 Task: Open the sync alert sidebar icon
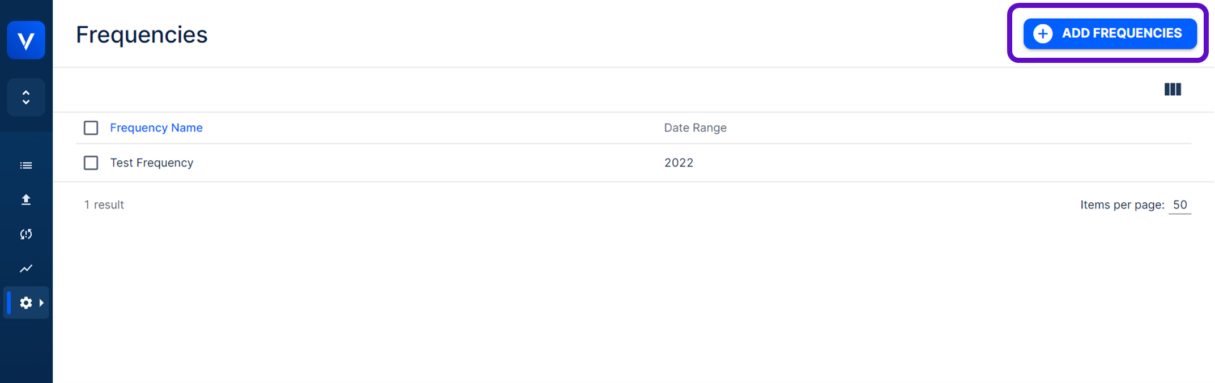[x=26, y=234]
